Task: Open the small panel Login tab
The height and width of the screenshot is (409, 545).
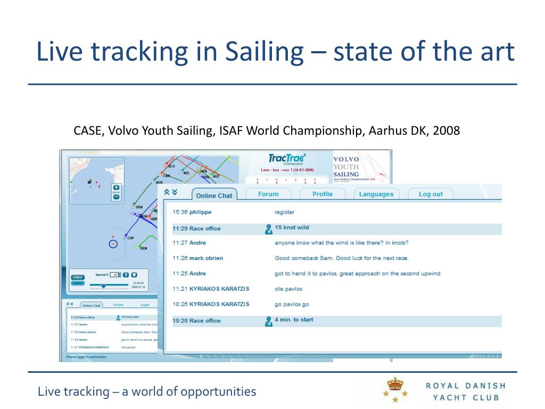Action: [x=145, y=305]
